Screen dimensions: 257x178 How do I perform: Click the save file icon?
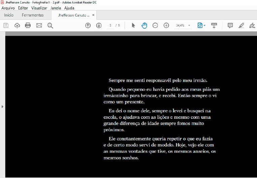coord(6,25)
